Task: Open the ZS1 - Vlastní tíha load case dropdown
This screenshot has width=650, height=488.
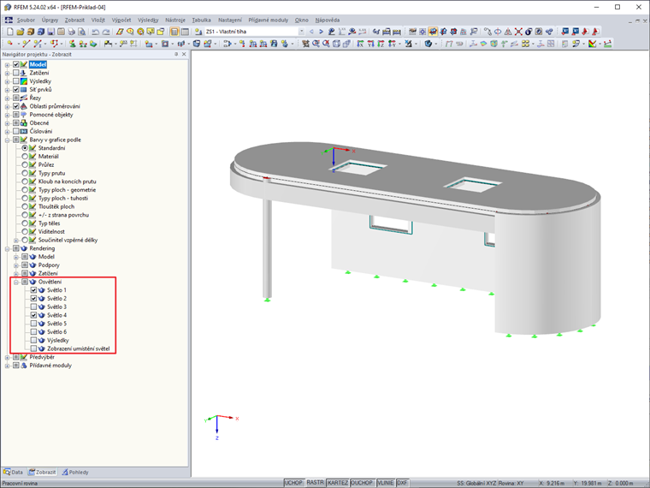Action: click(x=301, y=32)
